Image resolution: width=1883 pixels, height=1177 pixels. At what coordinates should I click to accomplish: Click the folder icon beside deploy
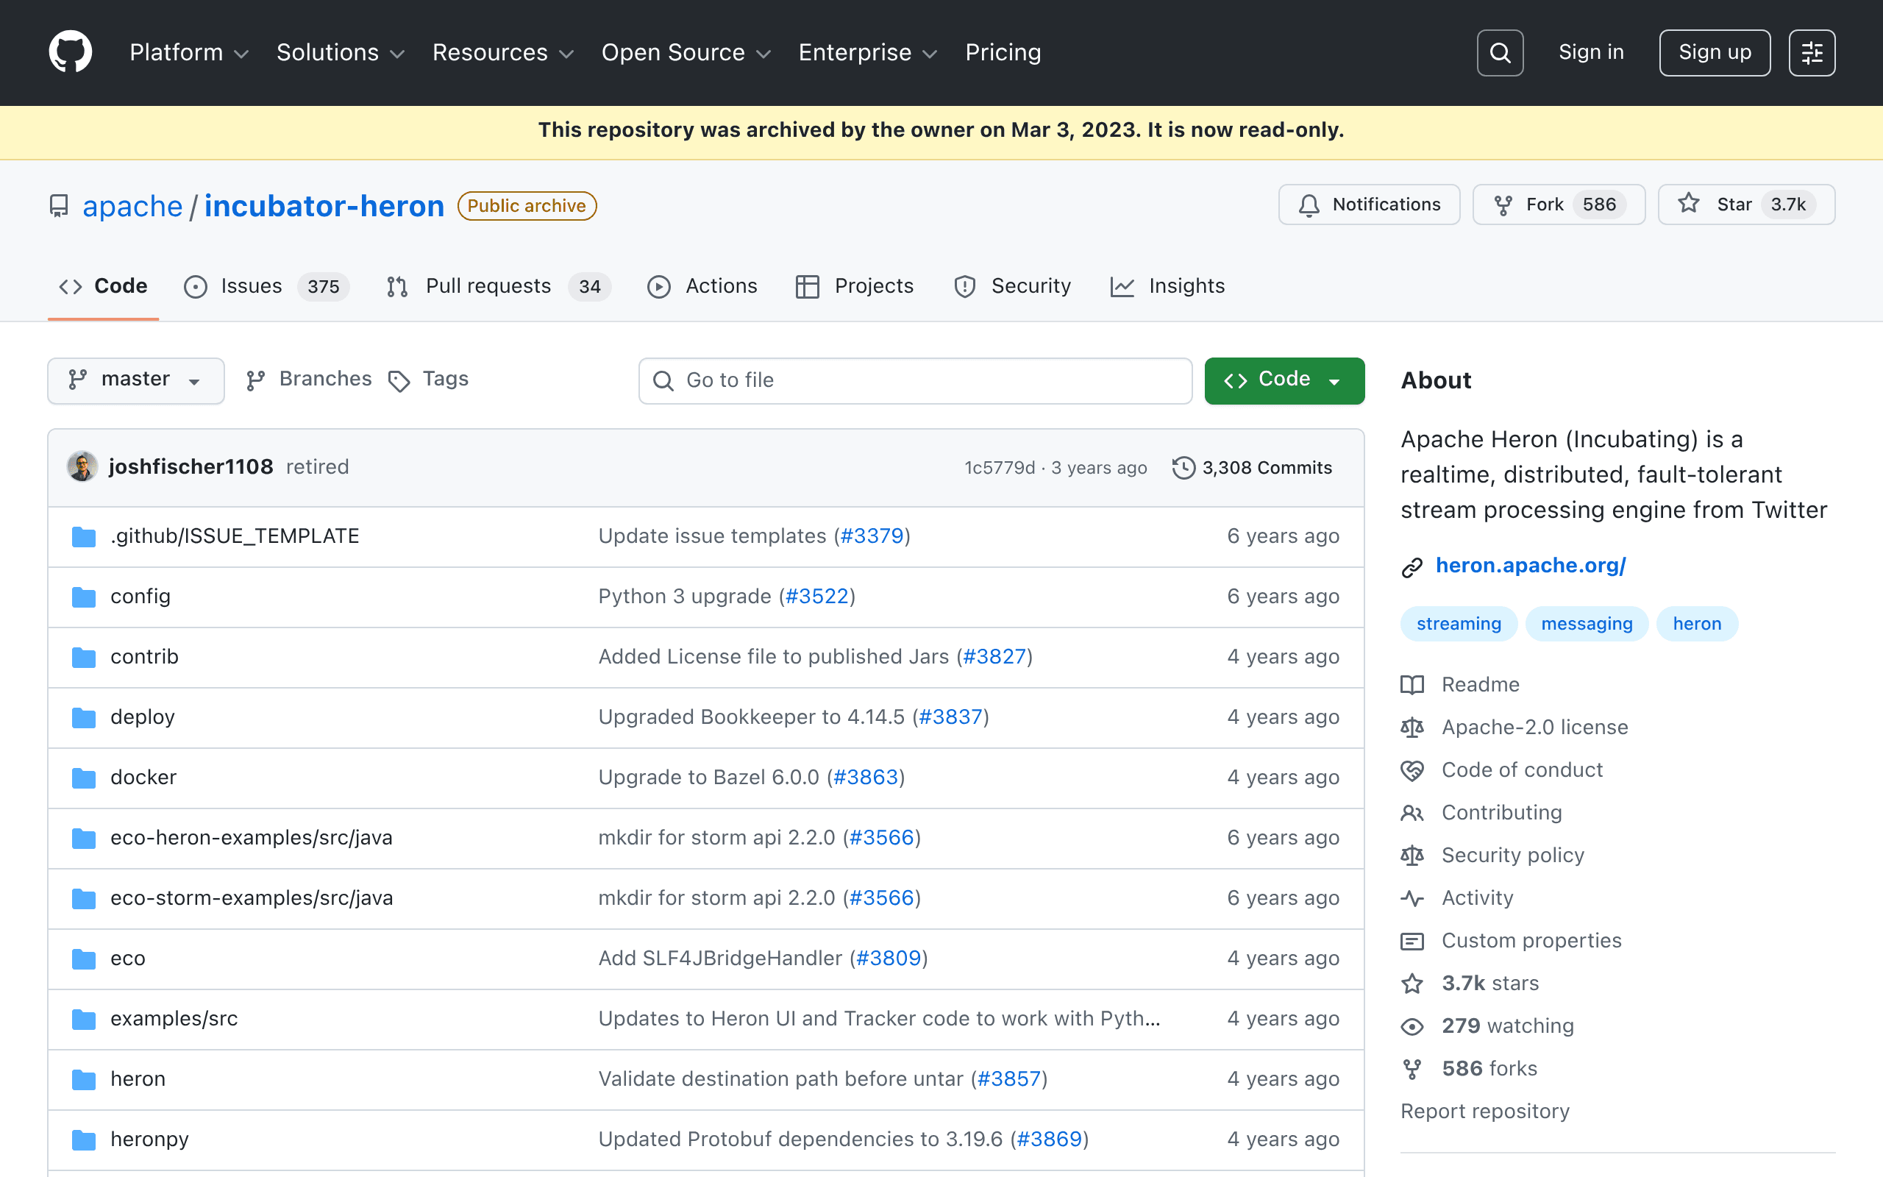point(83,717)
